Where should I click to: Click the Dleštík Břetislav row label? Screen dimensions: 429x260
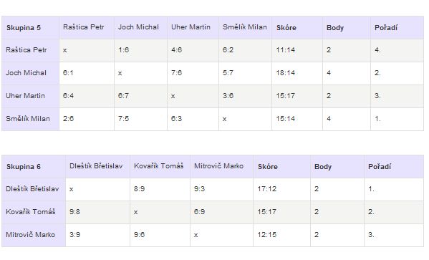click(x=34, y=189)
